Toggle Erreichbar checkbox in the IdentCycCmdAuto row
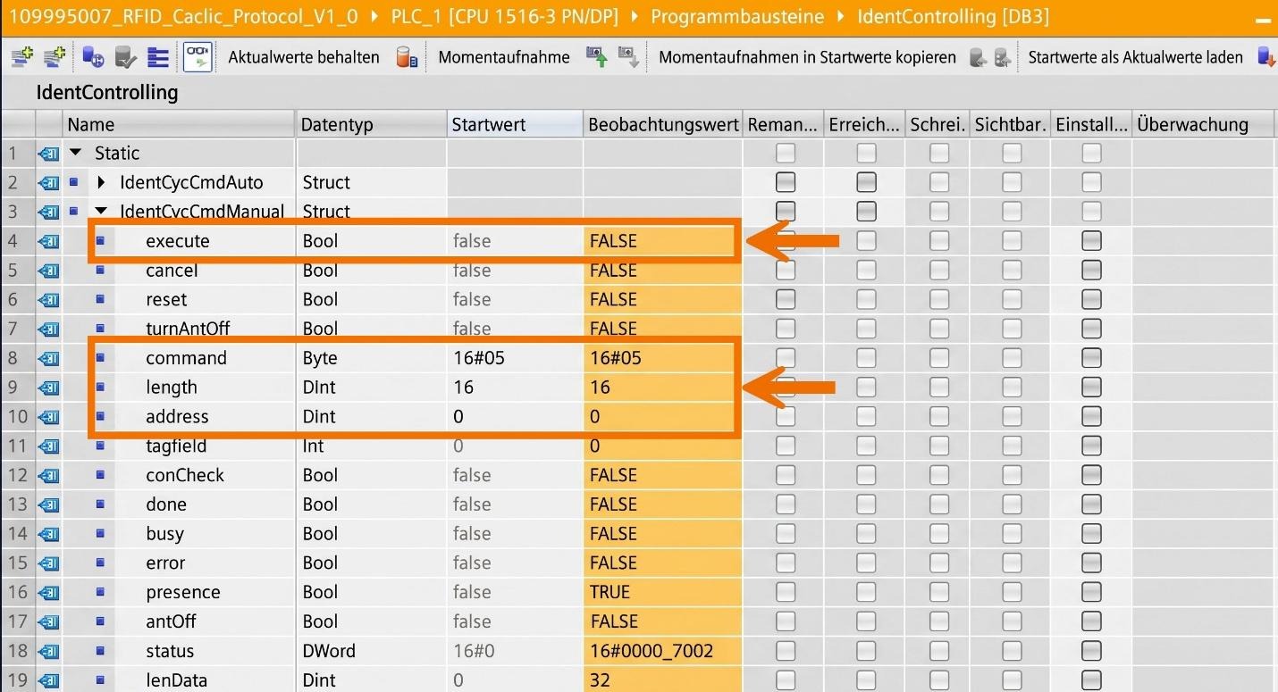Image resolution: width=1278 pixels, height=692 pixels. click(x=866, y=182)
